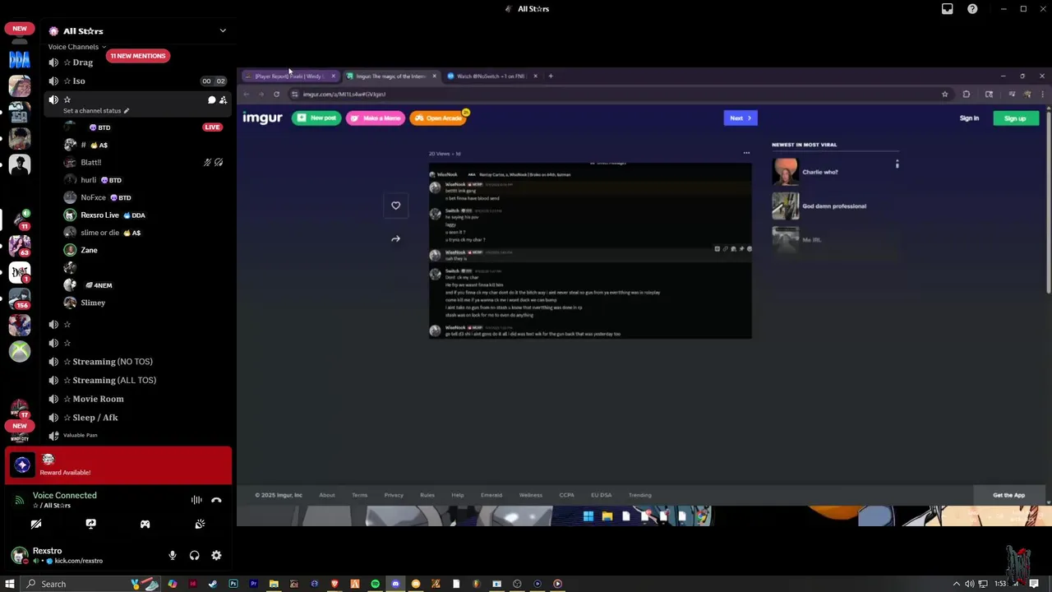Open File Explorer from Windows taskbar
The width and height of the screenshot is (1052, 592).
tap(274, 584)
